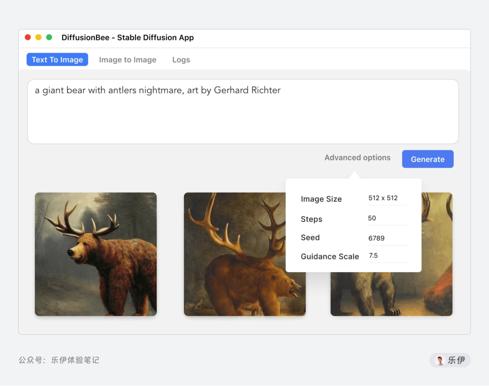489x386 pixels.
Task: Click the Steps field showing 50
Action: (387, 218)
